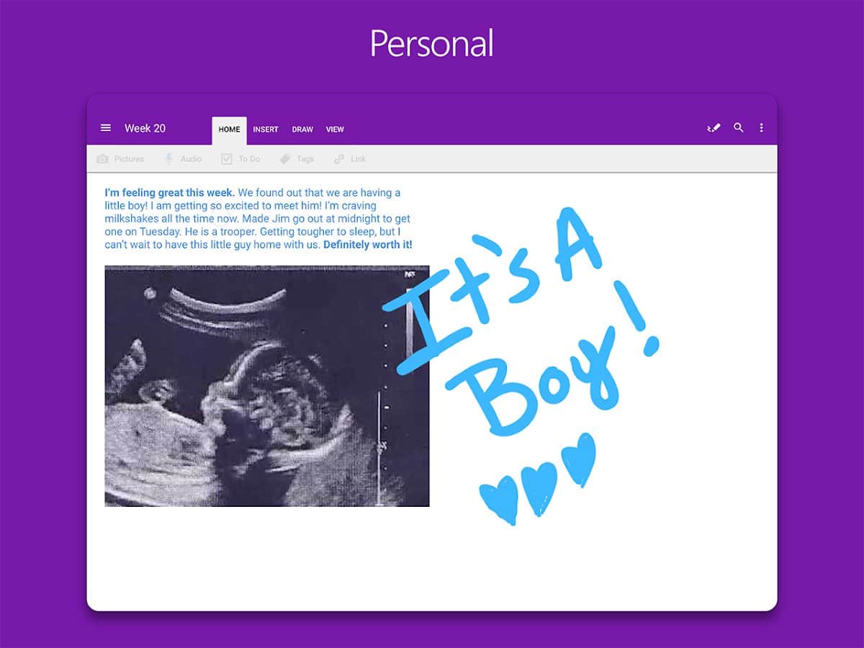The image size is (864, 648).
Task: Tap the blue hand-drawn hearts
Action: coord(539,479)
